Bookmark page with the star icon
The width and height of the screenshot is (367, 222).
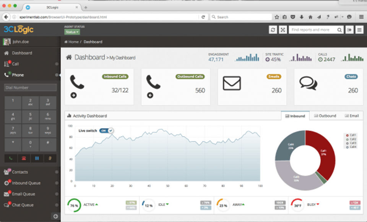tap(277, 17)
